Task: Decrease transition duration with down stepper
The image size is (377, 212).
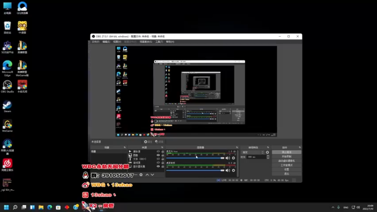Action: (x=268, y=158)
